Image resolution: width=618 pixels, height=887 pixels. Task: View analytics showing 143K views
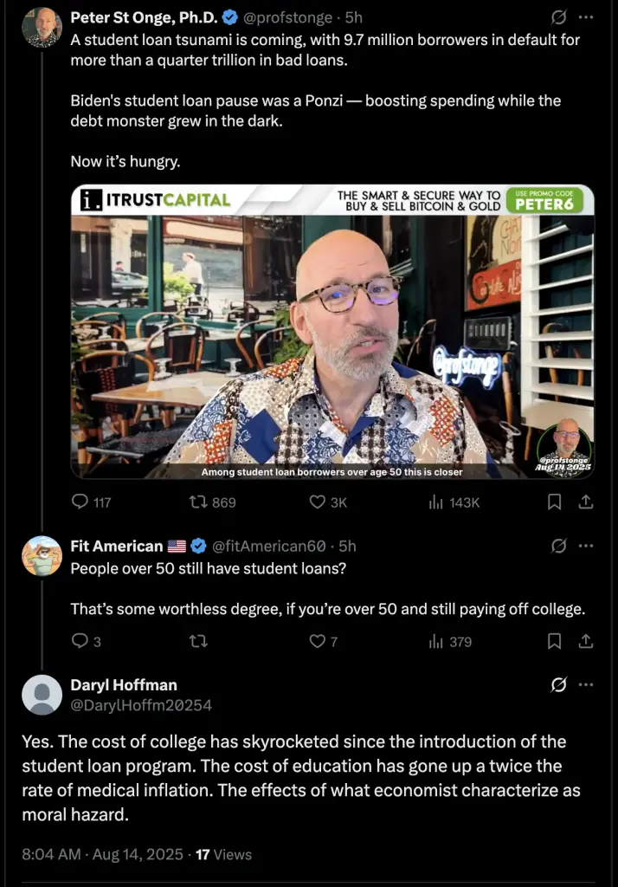pos(454,502)
